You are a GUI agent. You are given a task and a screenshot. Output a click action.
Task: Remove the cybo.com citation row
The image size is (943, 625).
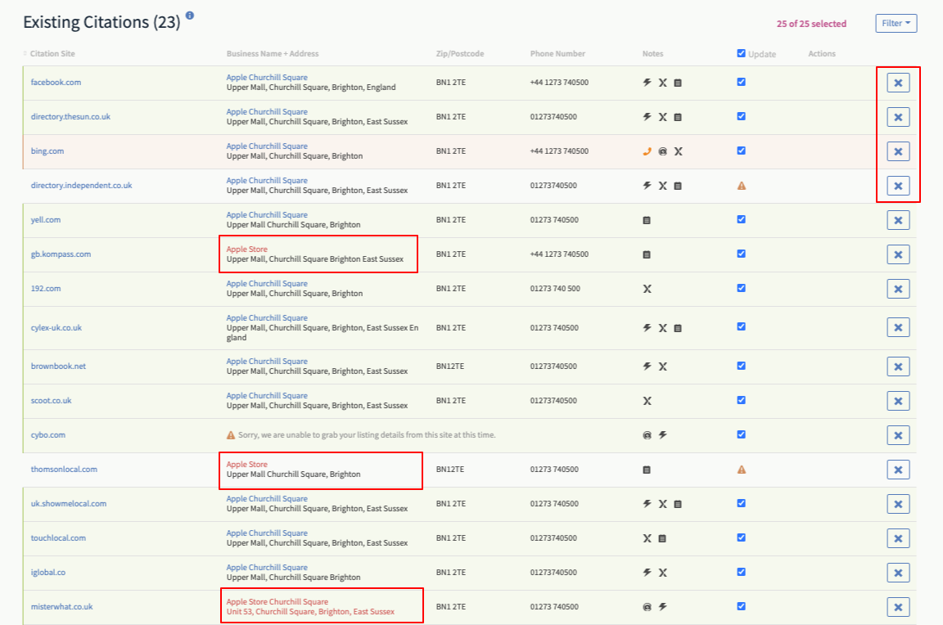pyautogui.click(x=898, y=435)
